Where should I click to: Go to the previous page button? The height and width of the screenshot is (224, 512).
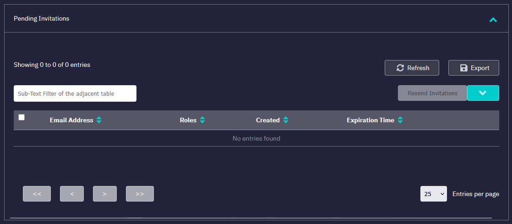(x=72, y=194)
